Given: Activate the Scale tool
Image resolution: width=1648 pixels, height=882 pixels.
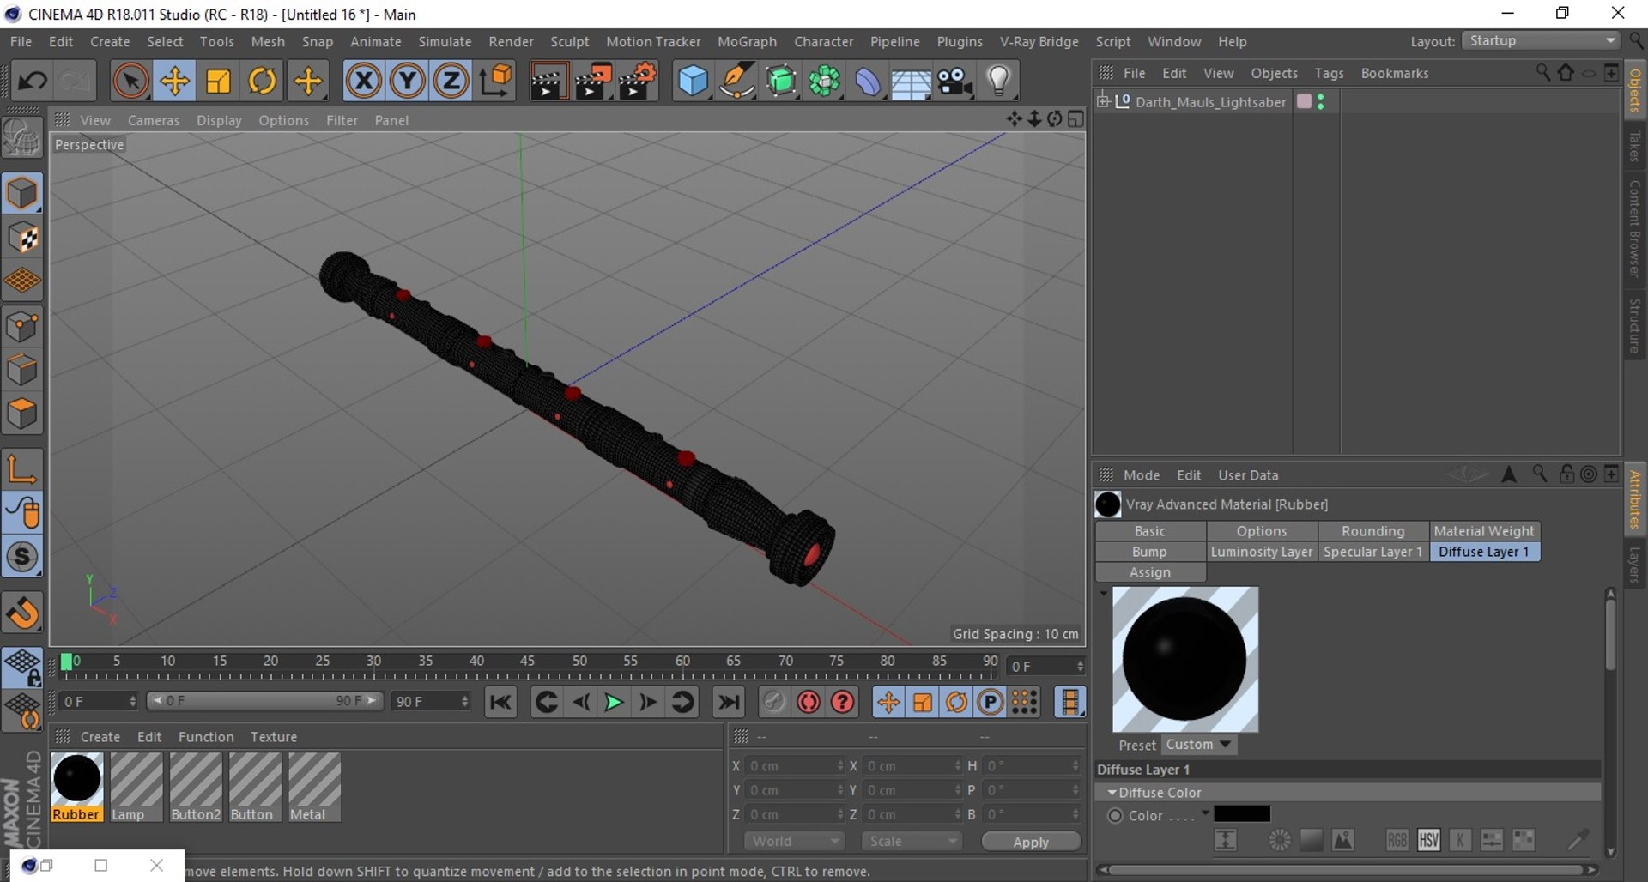Looking at the screenshot, I should click(x=218, y=82).
